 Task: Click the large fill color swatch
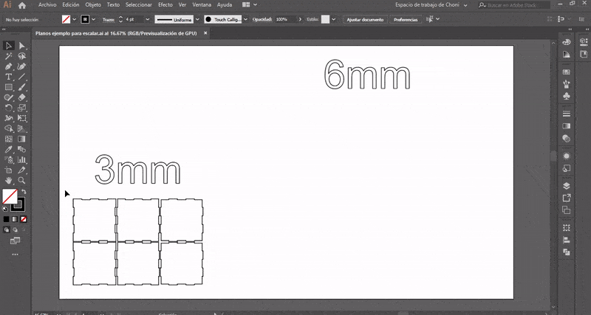[10, 197]
